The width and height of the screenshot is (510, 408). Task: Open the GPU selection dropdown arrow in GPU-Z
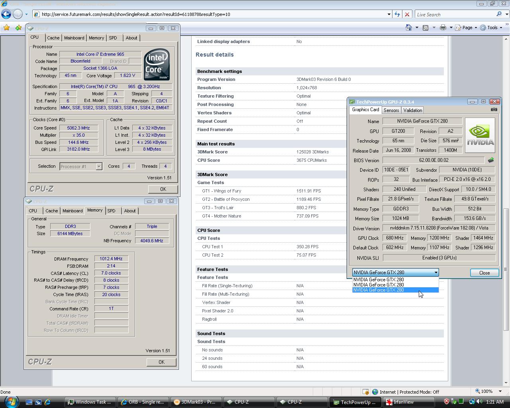pyautogui.click(x=436, y=273)
